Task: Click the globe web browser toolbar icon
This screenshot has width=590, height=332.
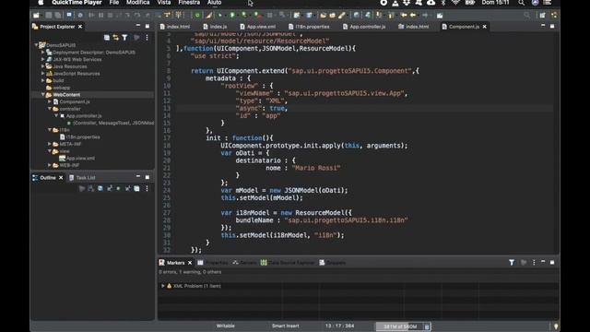Action: (356, 15)
